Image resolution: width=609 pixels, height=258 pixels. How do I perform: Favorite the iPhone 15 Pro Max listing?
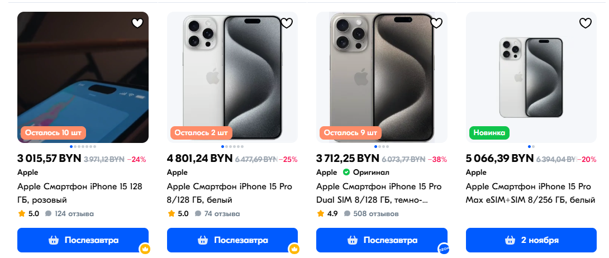586,23
